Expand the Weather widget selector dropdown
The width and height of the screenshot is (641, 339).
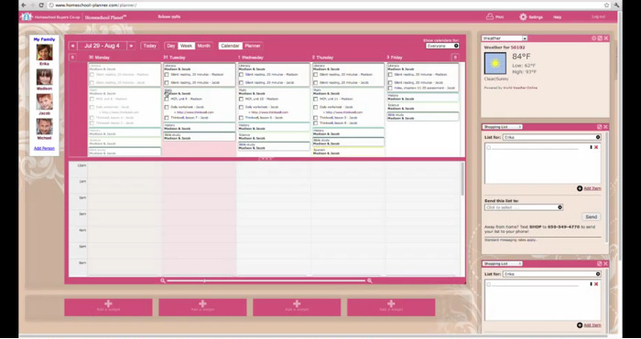505,38
